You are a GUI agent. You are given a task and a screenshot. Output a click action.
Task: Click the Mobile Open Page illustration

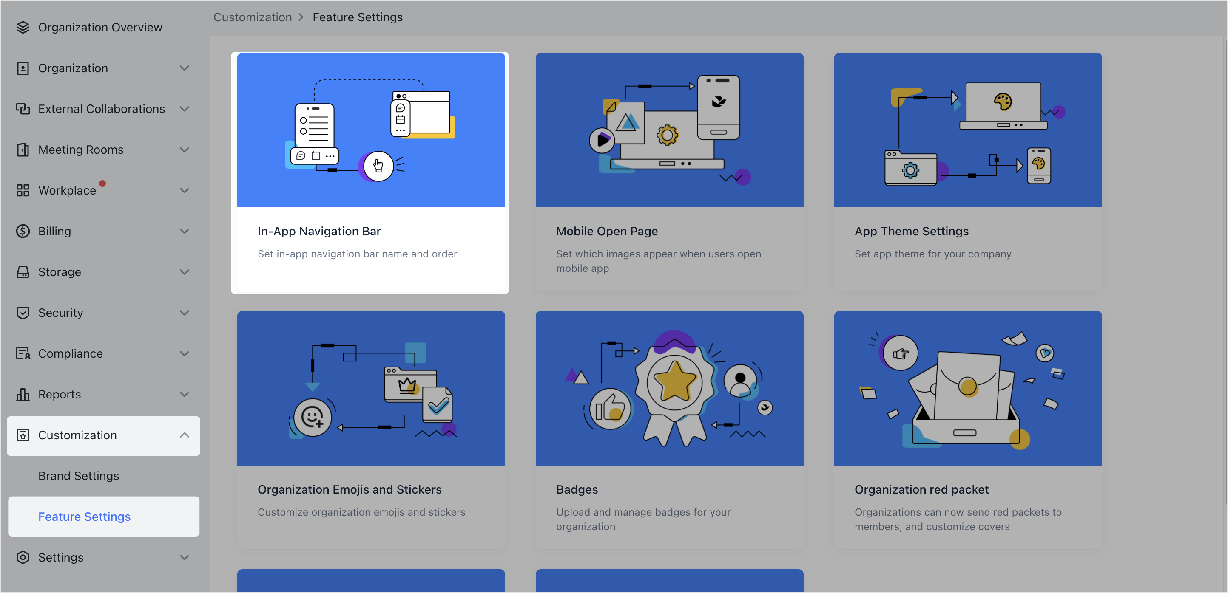669,130
